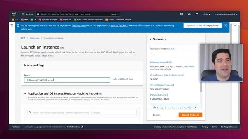Image resolution: width=248 pixels, height=139 pixels.
Task: Click the '1 volume(s) - 8 GiB' text
Action: click(159, 99)
